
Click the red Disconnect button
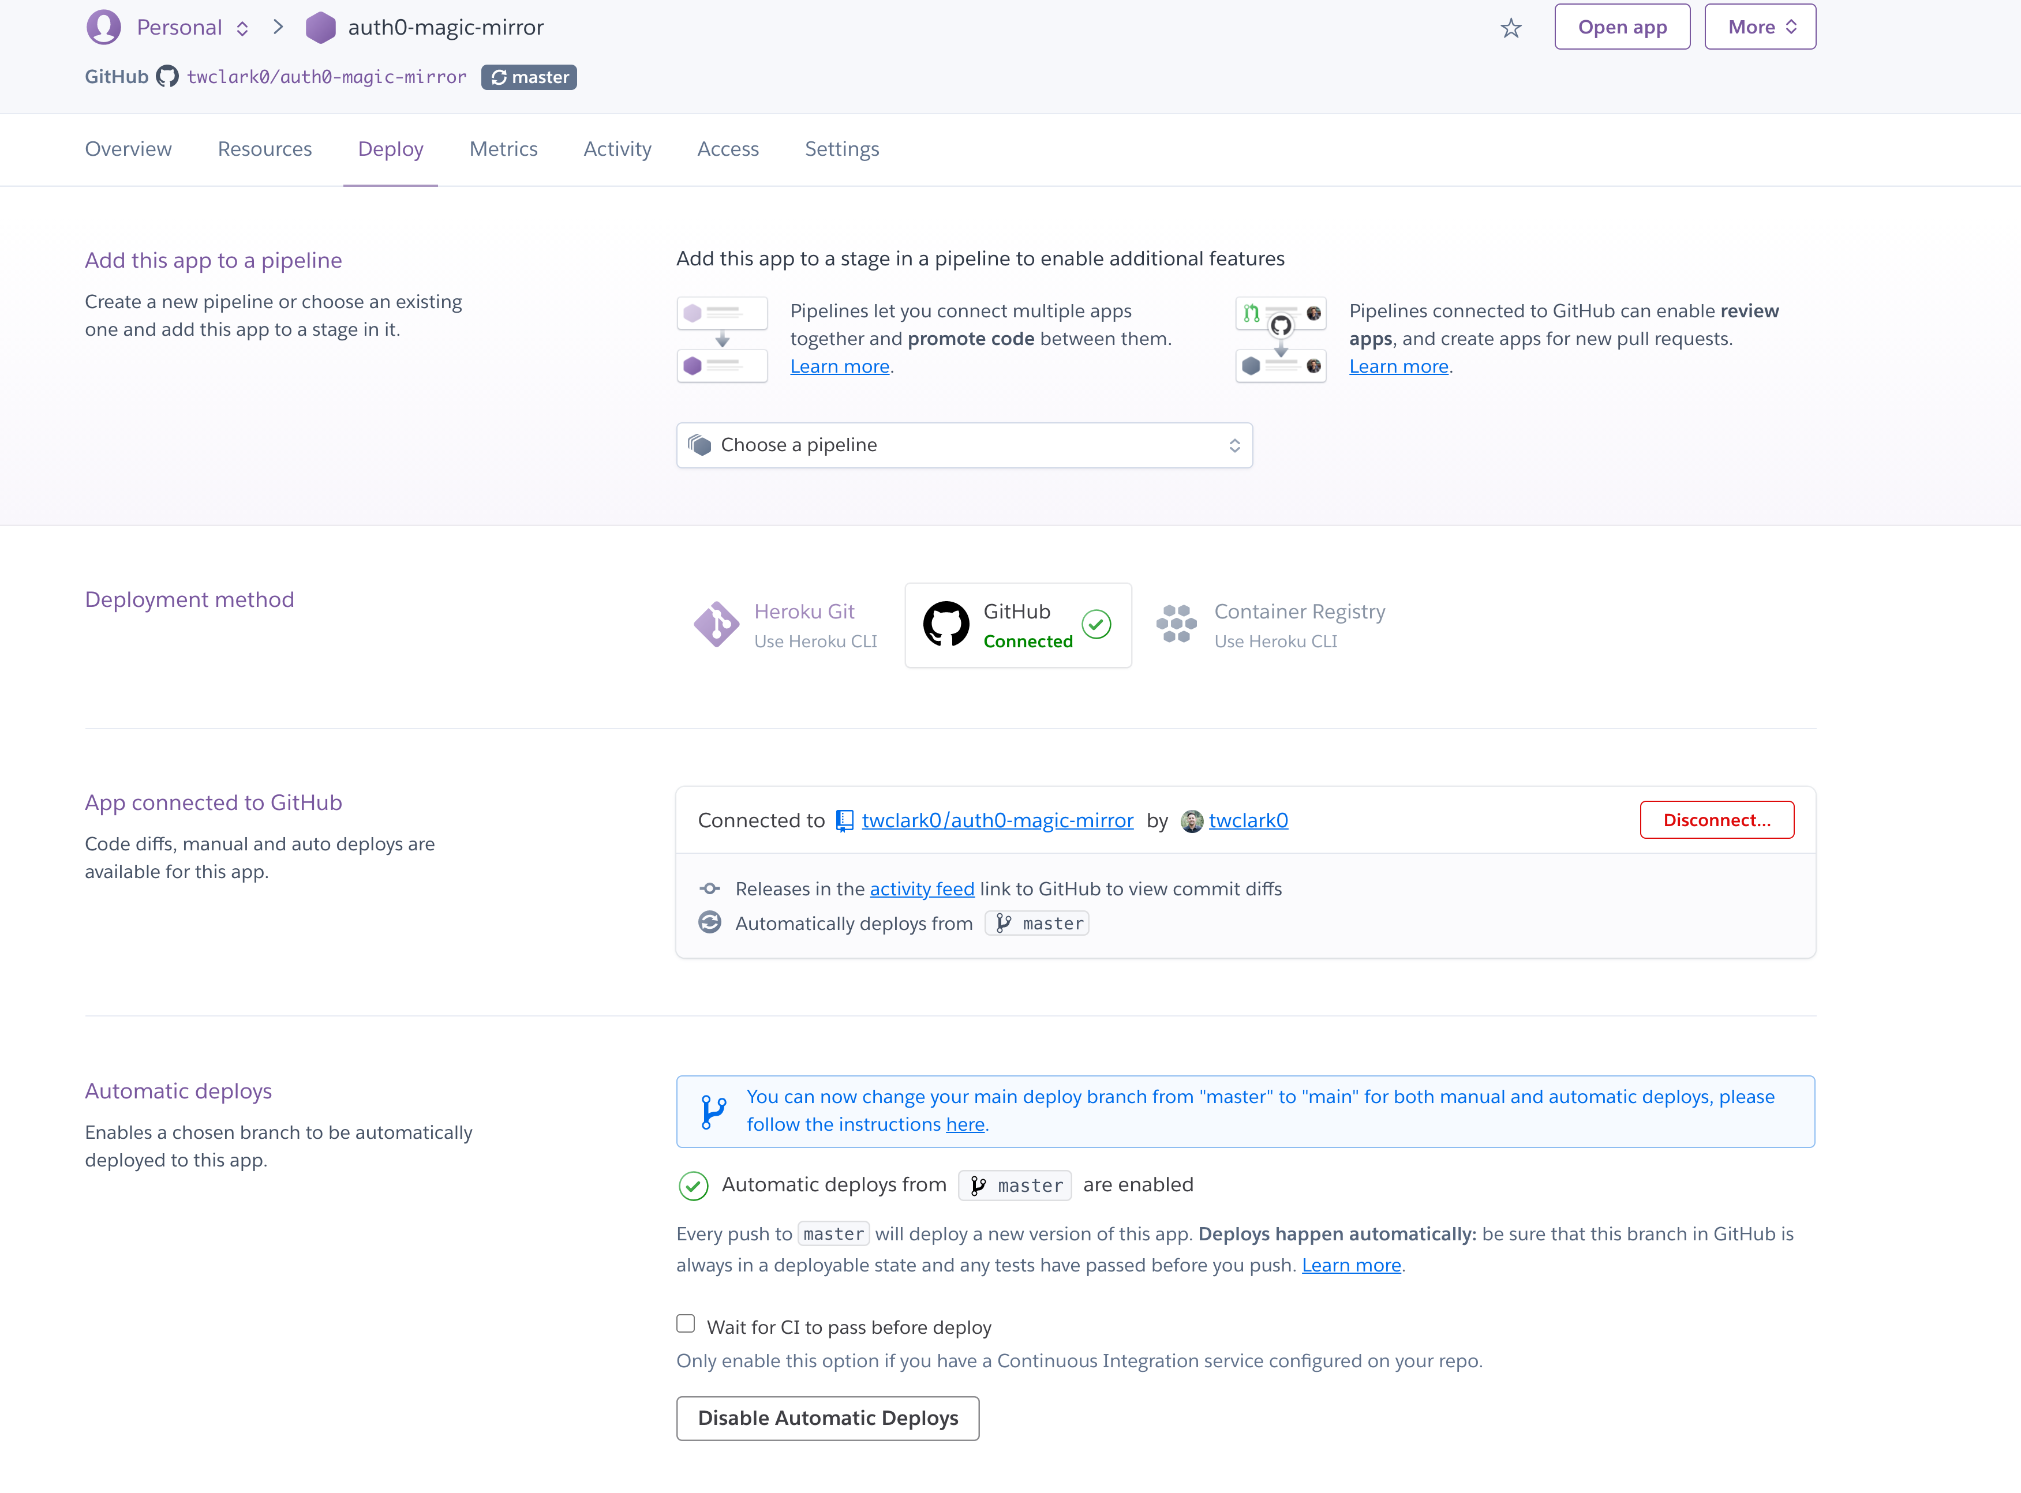point(1716,820)
